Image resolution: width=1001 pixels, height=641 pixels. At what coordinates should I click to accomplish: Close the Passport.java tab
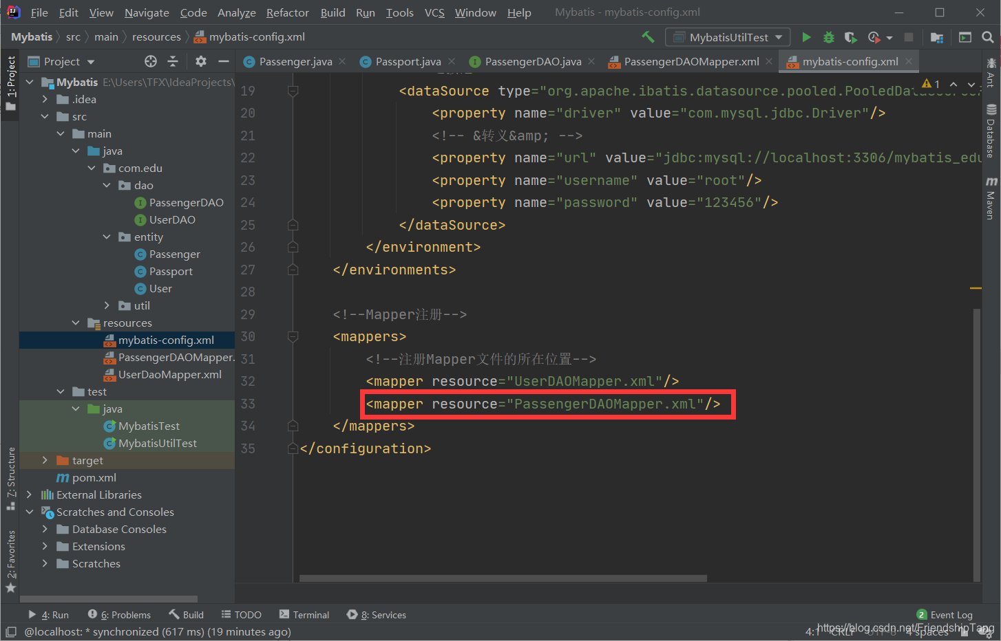click(452, 61)
